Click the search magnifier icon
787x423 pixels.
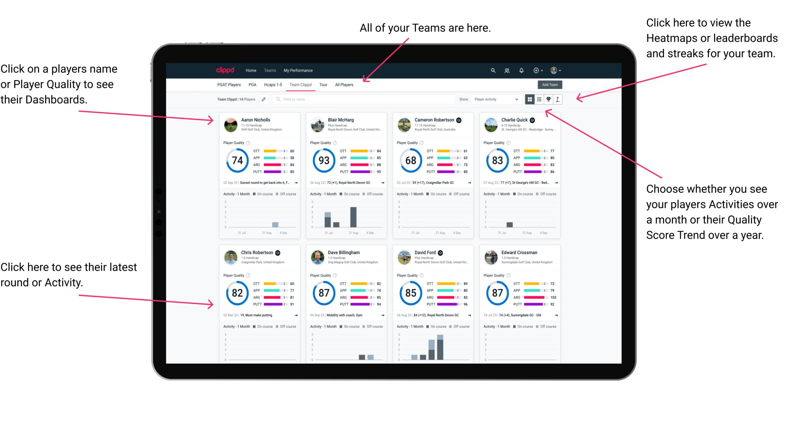pyautogui.click(x=492, y=70)
